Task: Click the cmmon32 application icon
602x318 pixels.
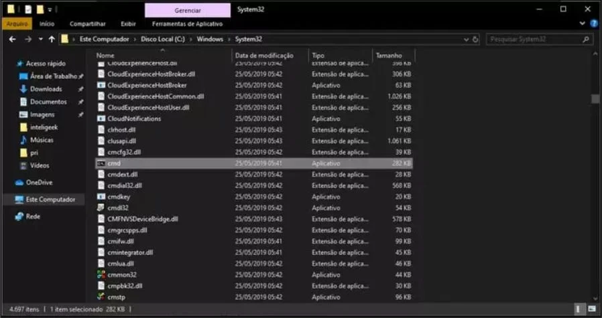Action: click(x=101, y=274)
